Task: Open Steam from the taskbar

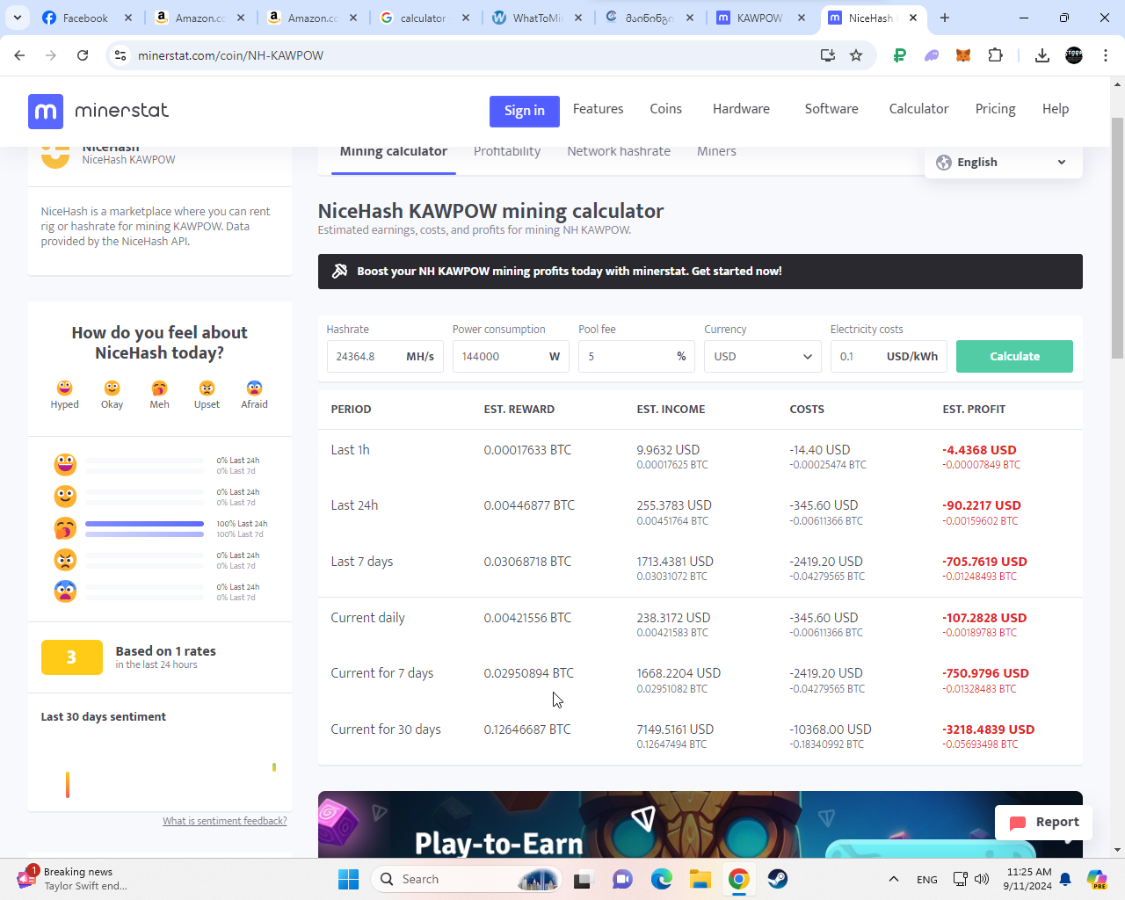Action: pyautogui.click(x=777, y=879)
